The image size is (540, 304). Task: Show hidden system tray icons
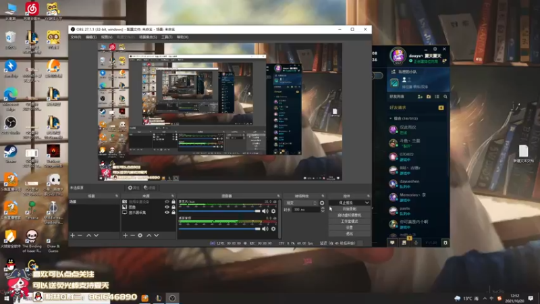click(485, 298)
